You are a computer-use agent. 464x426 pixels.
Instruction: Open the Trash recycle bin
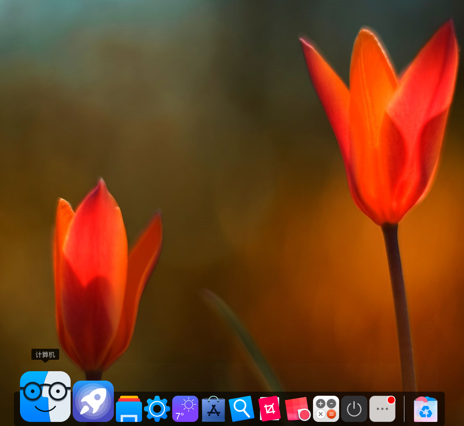[x=426, y=409]
